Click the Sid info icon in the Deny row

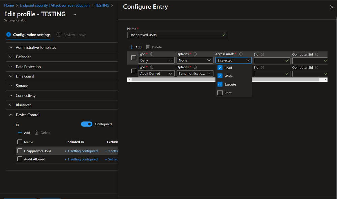coord(262,54)
